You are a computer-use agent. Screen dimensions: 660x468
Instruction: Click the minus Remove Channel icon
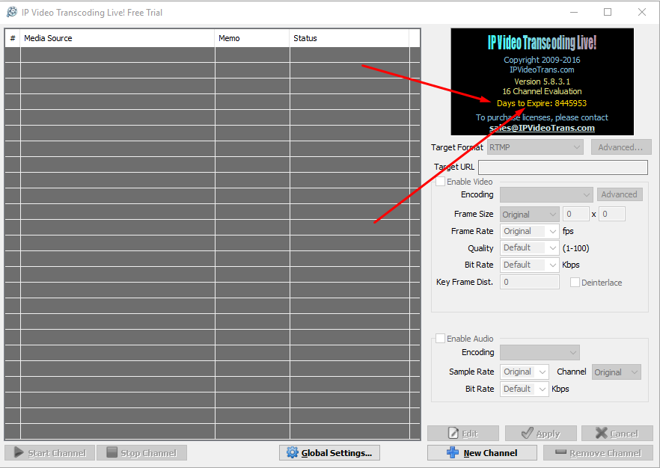pyautogui.click(x=560, y=452)
